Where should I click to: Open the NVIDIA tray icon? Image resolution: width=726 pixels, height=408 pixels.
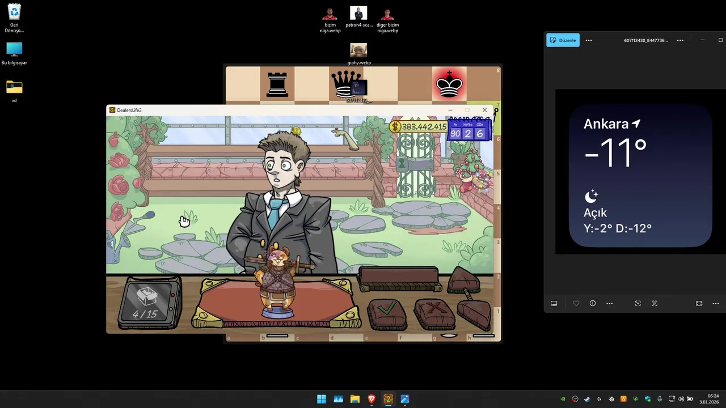tap(563, 399)
